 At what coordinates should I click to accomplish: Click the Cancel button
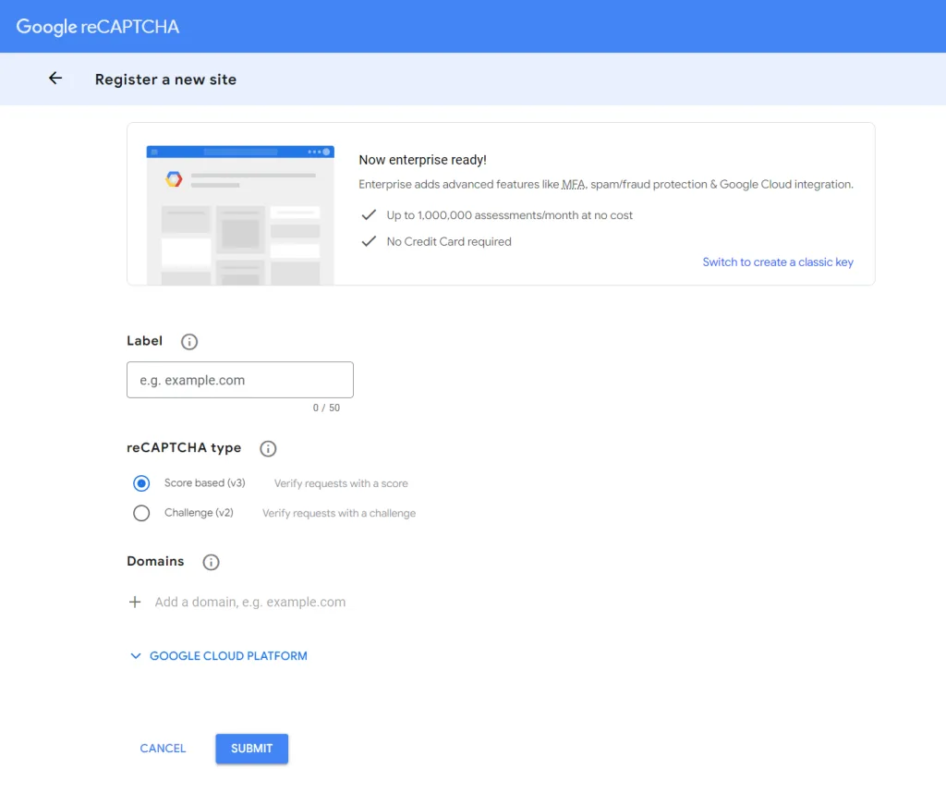tap(163, 749)
